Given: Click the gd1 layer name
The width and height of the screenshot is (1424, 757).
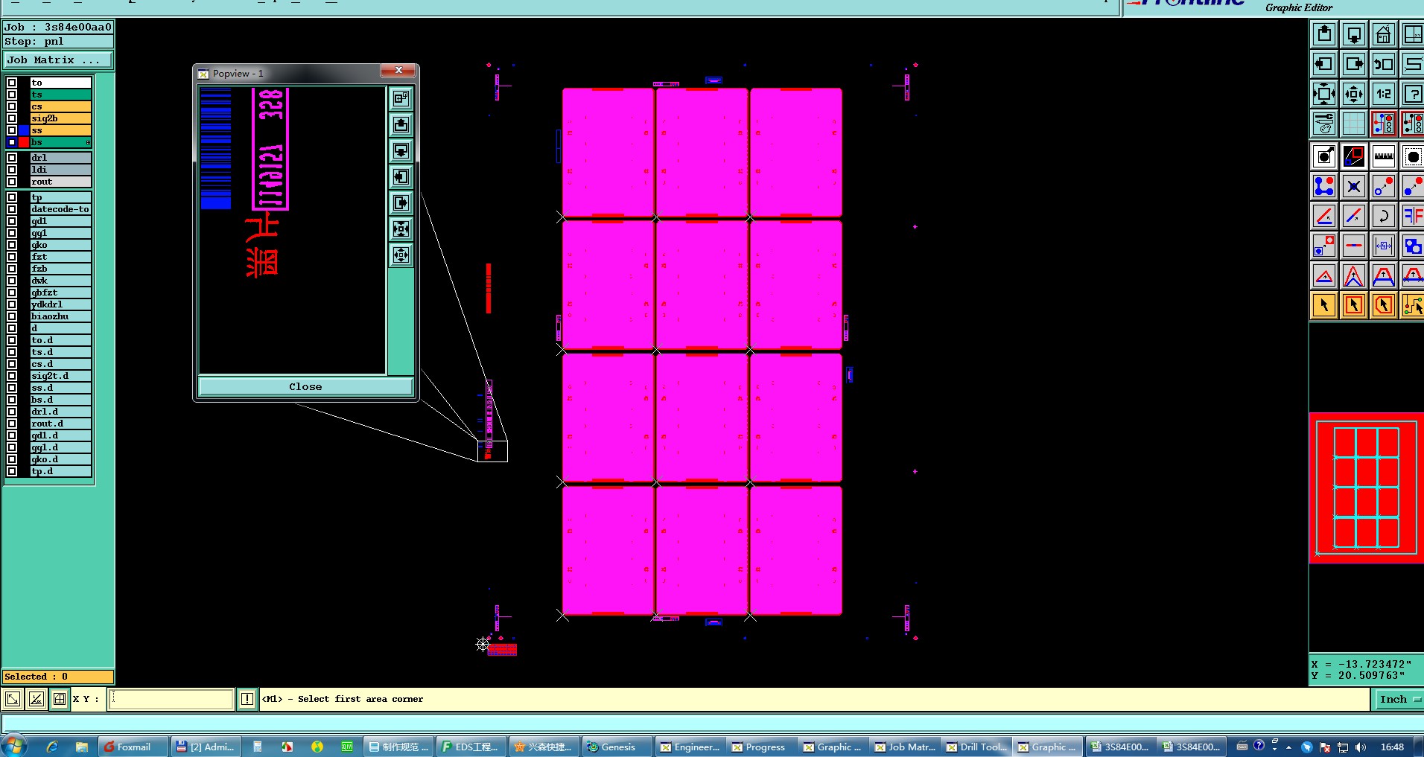Looking at the screenshot, I should click(x=60, y=221).
